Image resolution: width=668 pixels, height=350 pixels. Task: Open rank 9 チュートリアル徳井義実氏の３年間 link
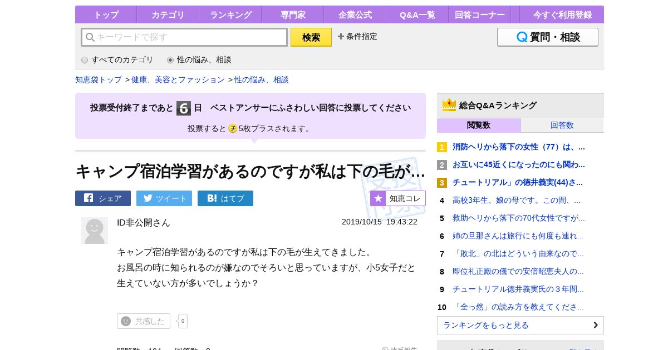tap(518, 289)
